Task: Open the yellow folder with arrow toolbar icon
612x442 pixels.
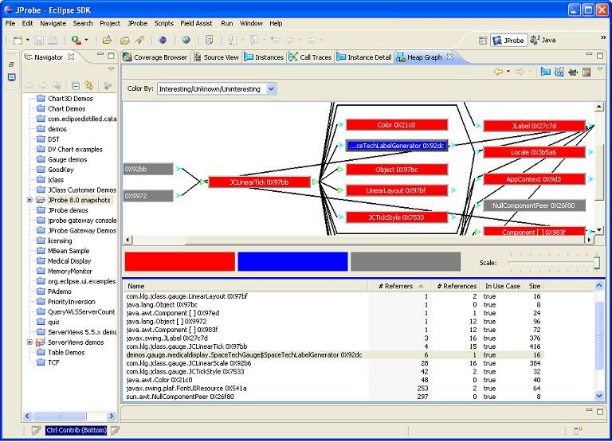Action: click(x=107, y=40)
